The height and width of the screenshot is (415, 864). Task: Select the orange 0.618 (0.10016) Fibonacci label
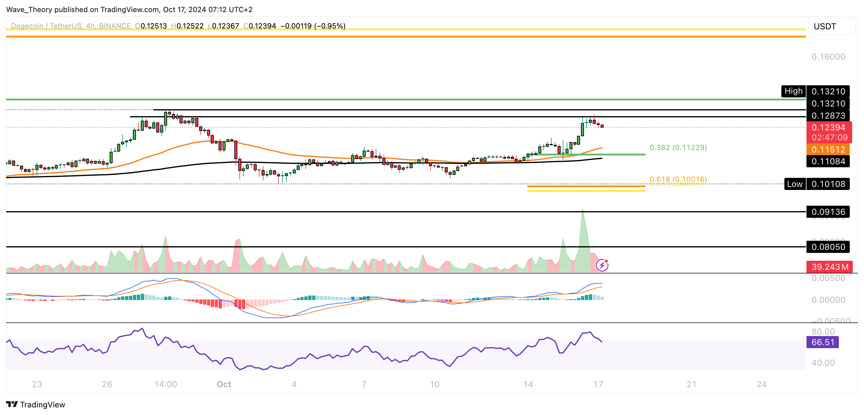(678, 179)
